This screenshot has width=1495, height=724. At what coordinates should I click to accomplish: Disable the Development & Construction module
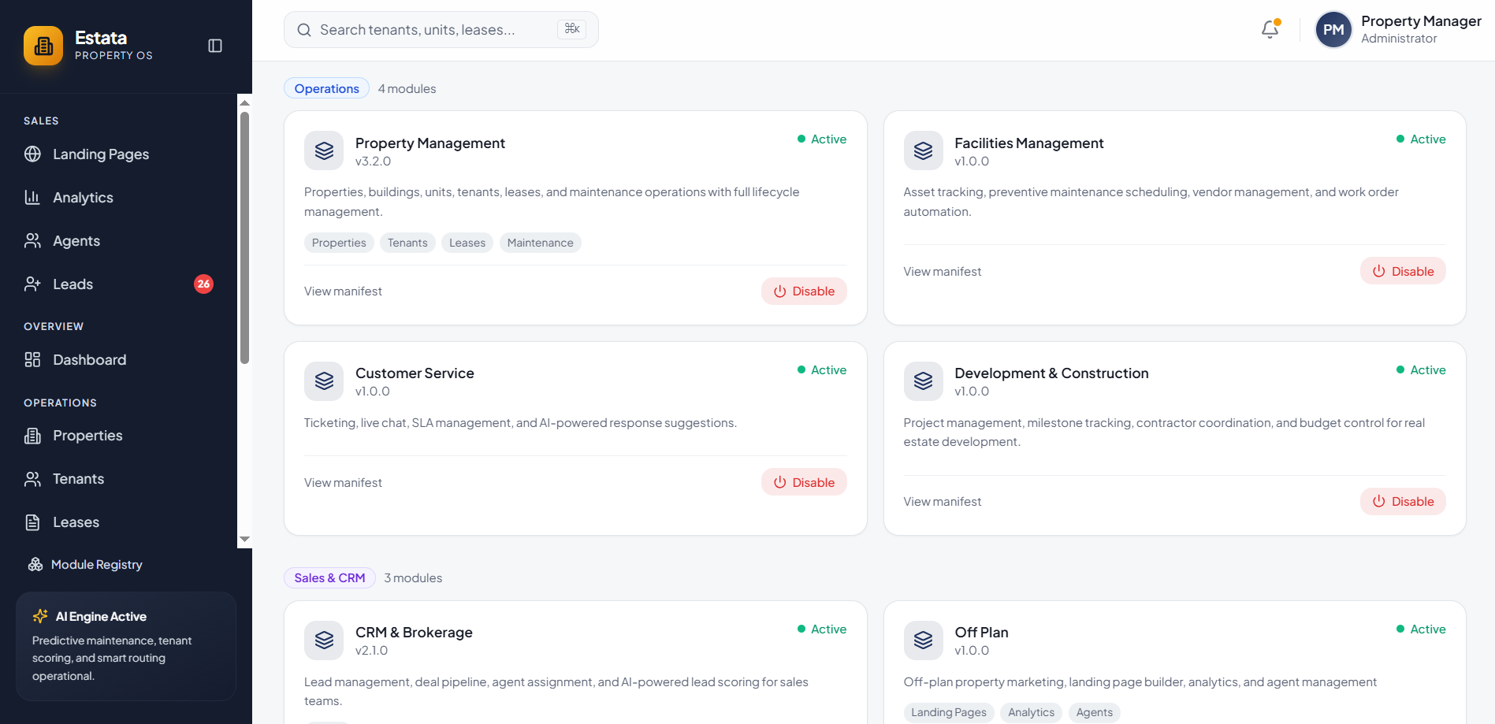click(x=1403, y=501)
